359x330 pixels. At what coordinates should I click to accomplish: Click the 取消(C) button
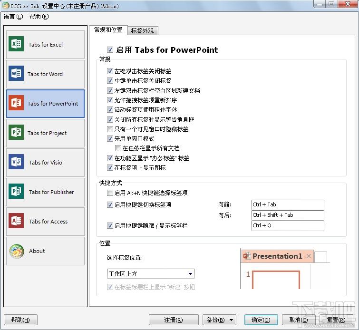(x=299, y=320)
